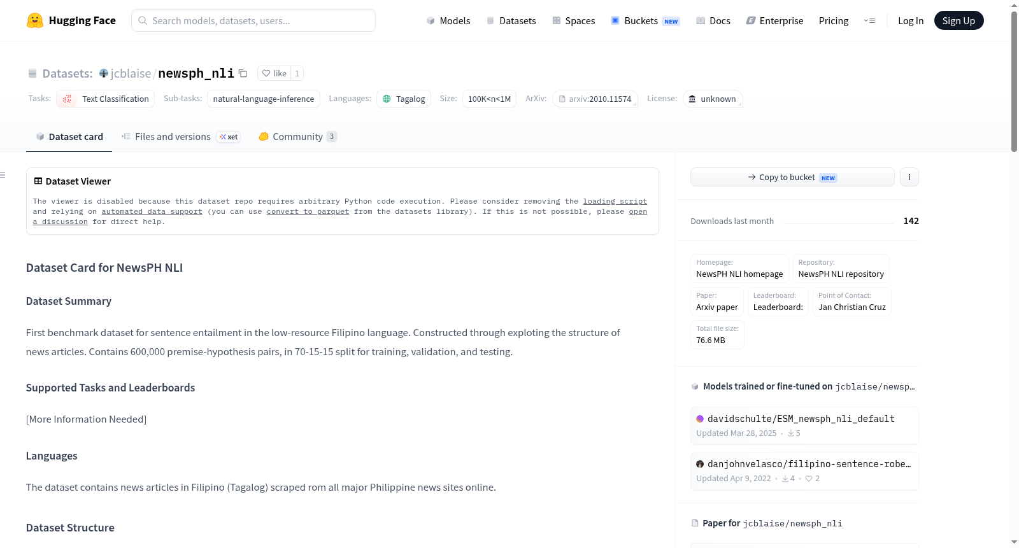
Task: Open the Models page
Action: coord(448,20)
